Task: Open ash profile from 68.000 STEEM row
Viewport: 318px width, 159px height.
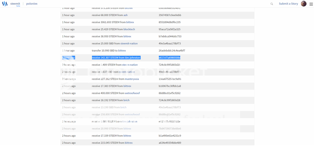Action: coord(125,15)
